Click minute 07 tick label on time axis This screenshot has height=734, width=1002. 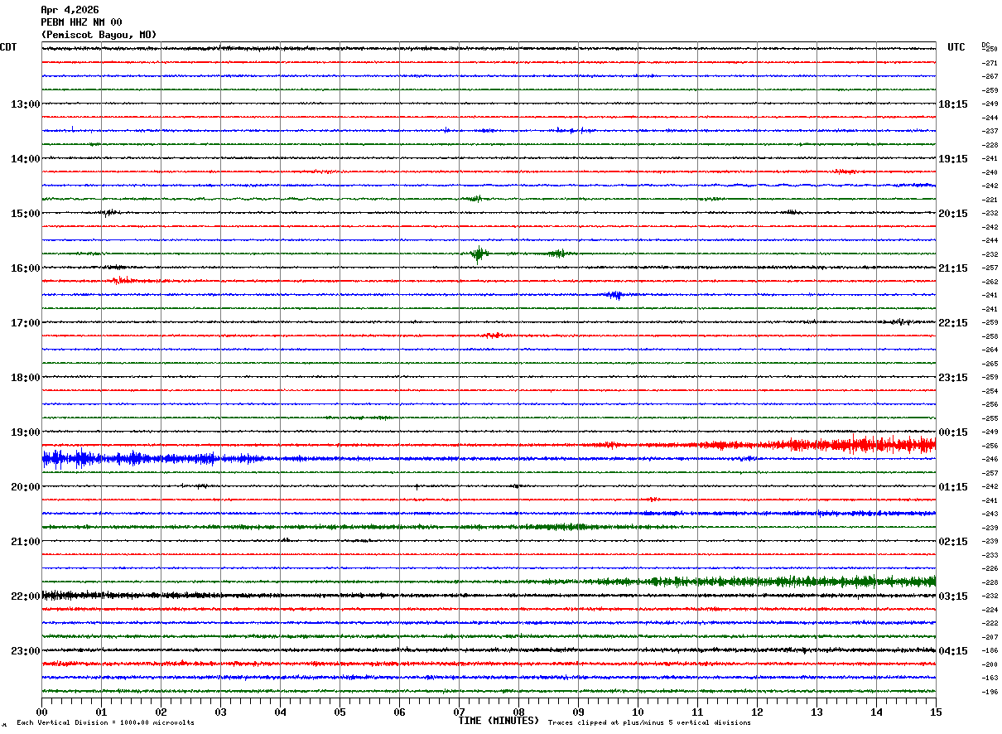pos(459,712)
